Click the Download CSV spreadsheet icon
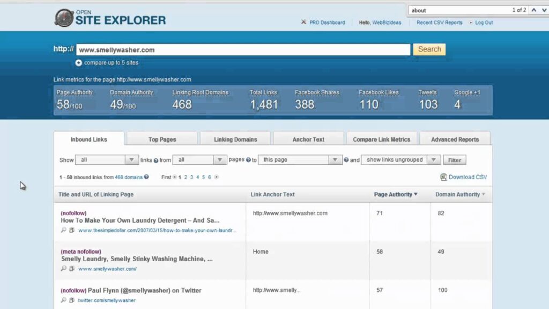 [443, 177]
